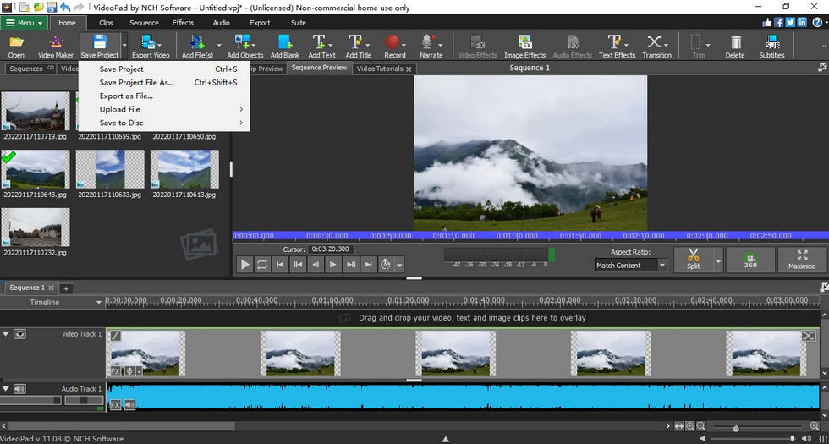Click the transition icon on the last clip
Viewport: 829px width, 444px height.
[x=809, y=336]
